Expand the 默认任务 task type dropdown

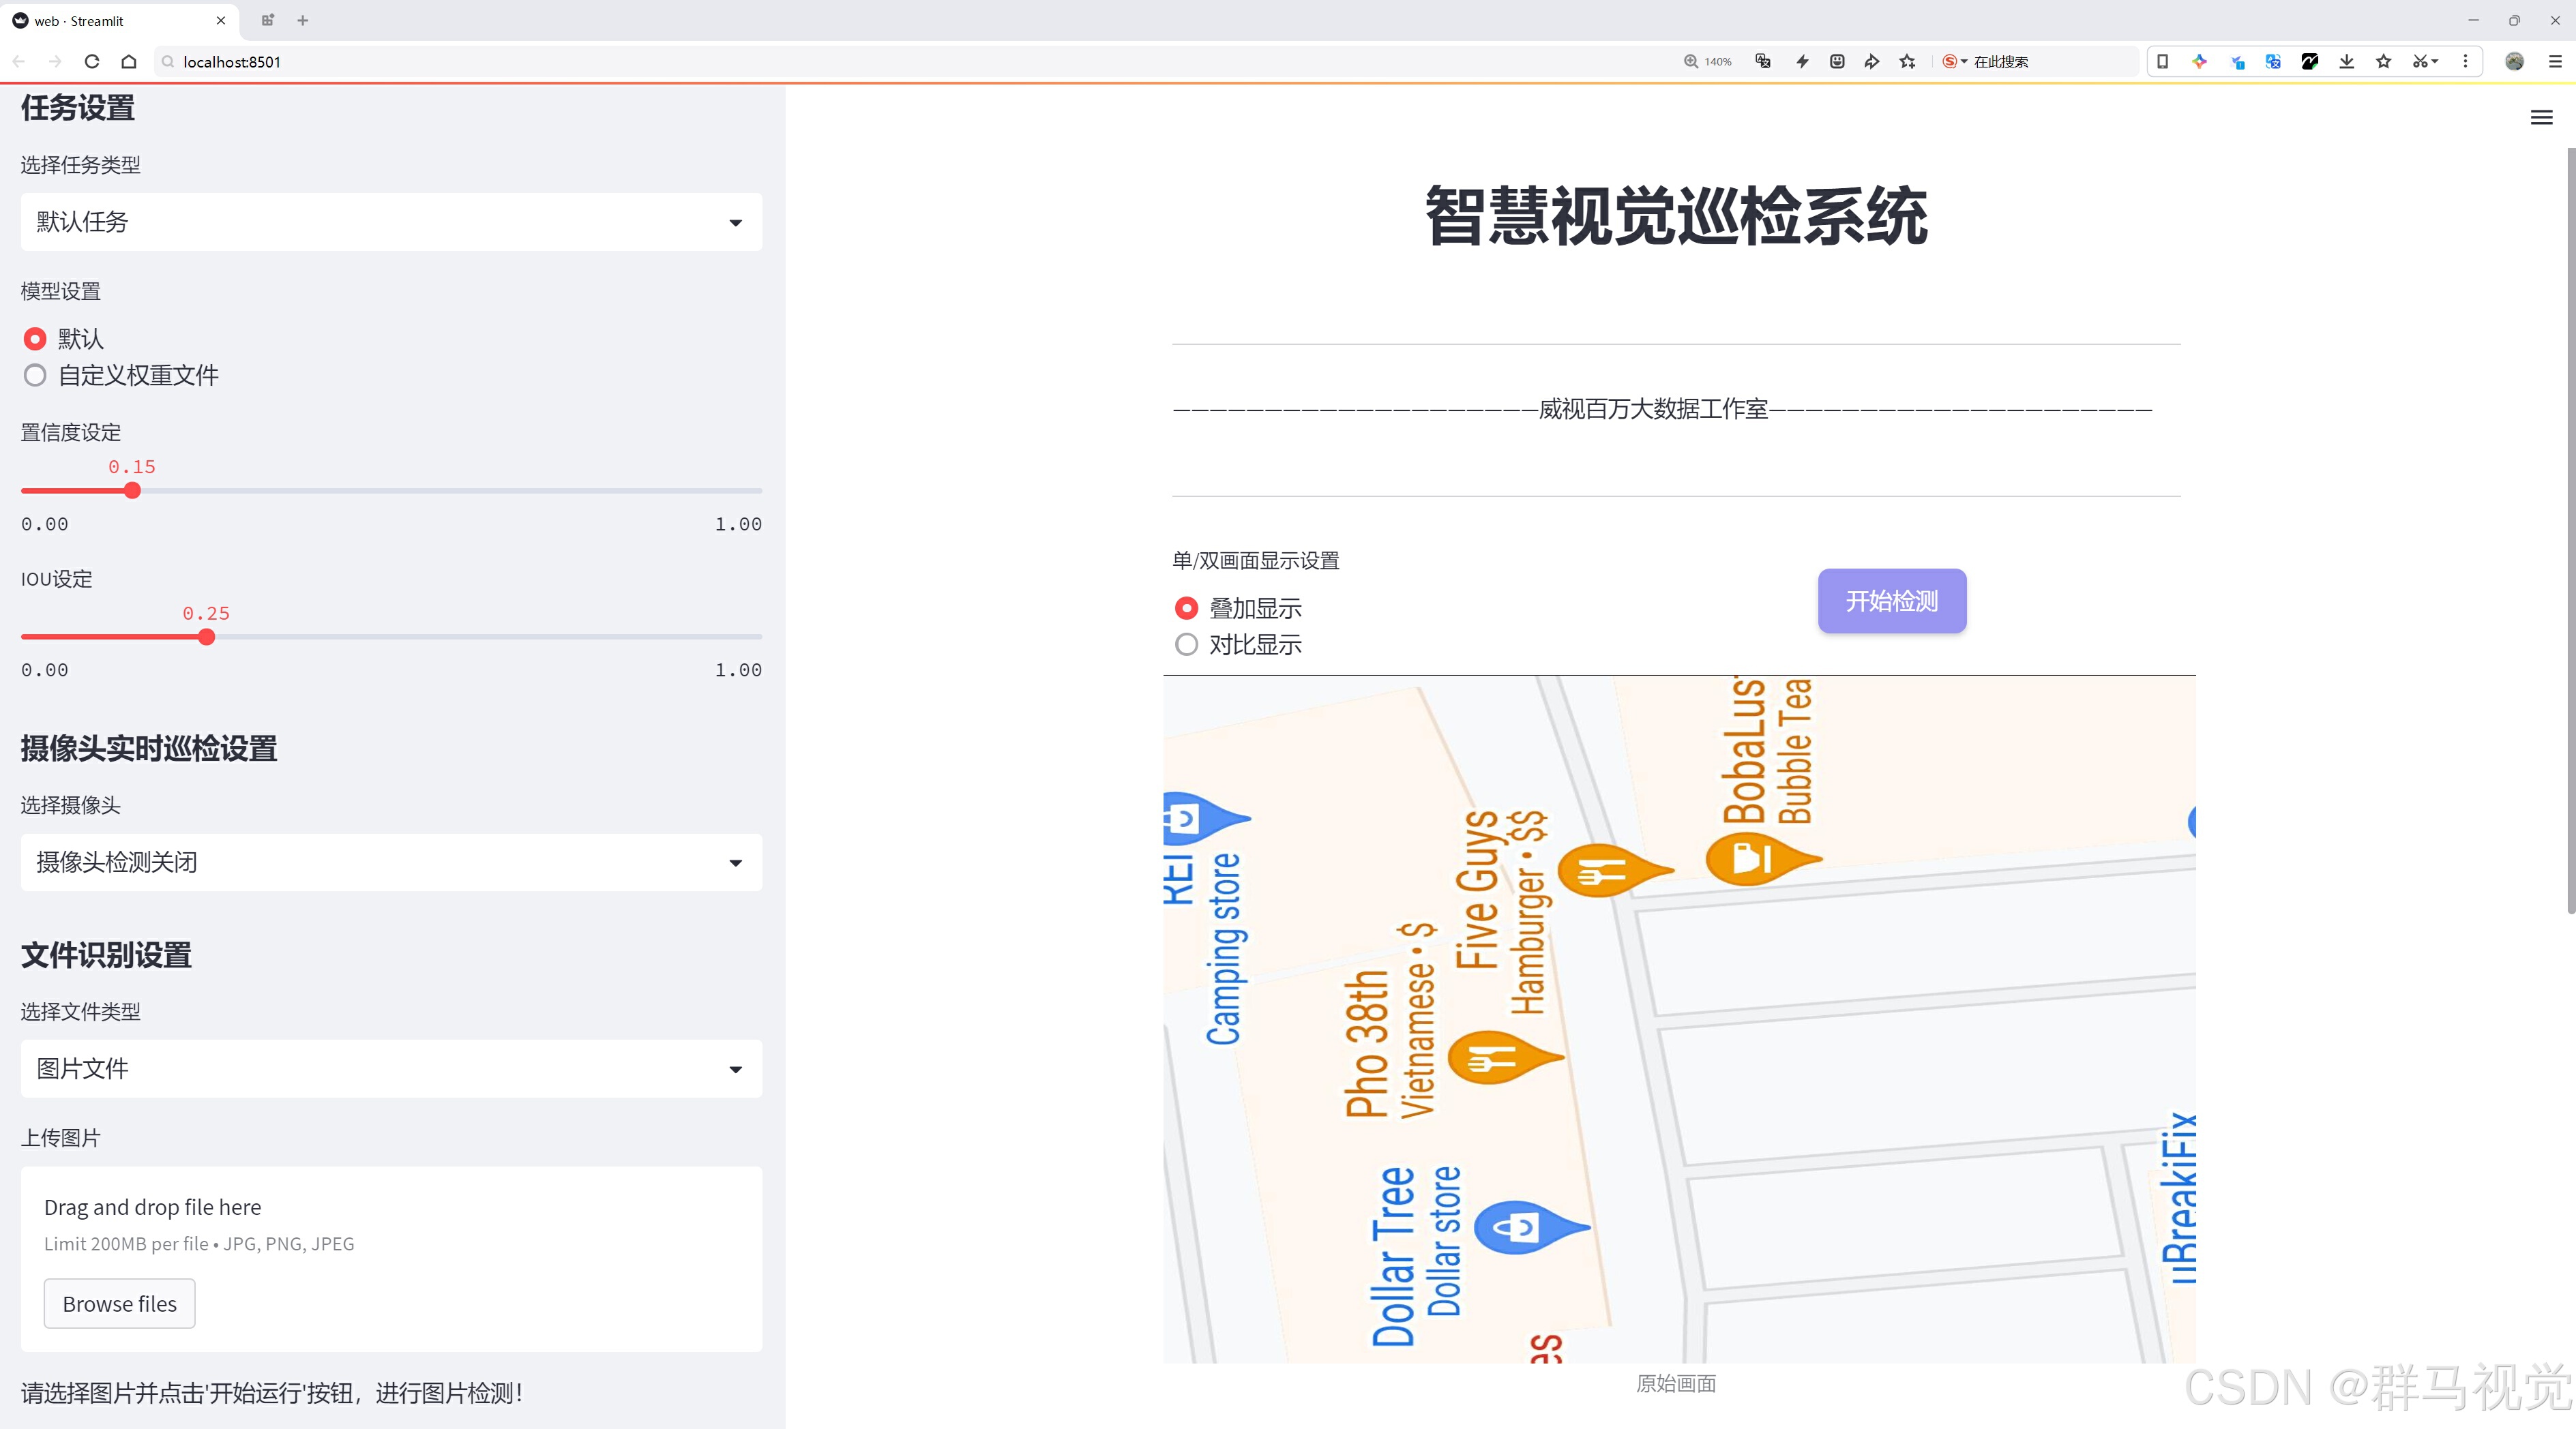pos(391,222)
